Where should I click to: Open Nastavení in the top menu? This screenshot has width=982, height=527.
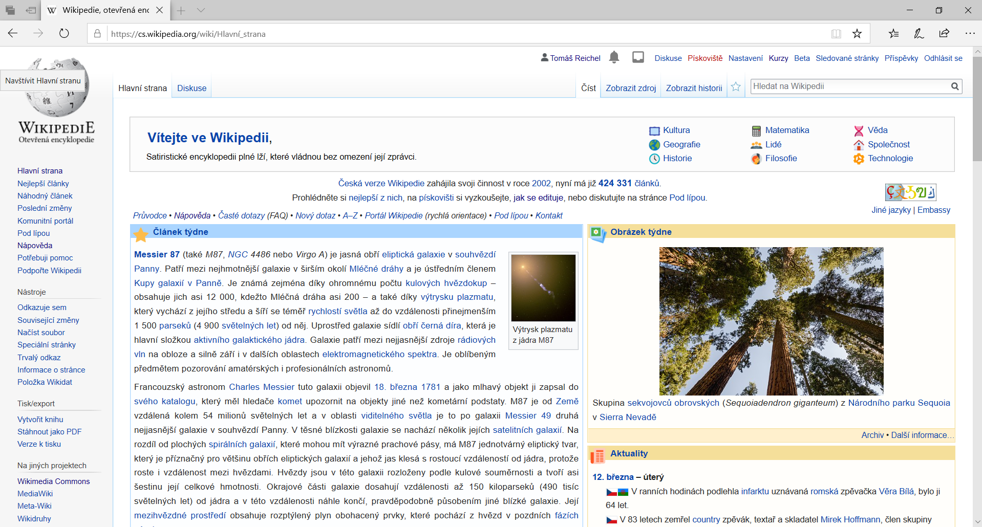point(745,58)
